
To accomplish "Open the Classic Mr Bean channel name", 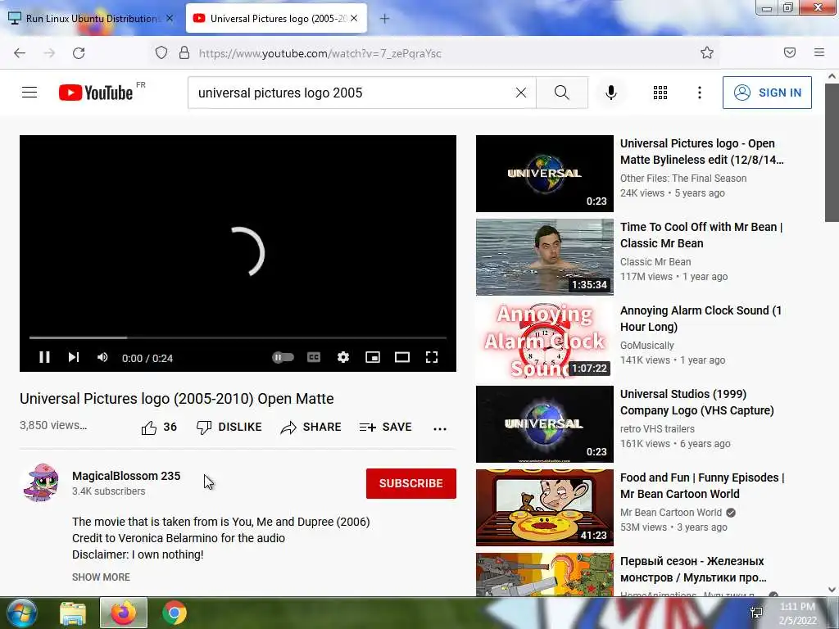I will 655,261.
